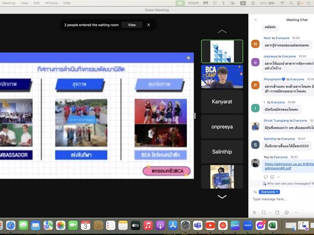
Task: Open more options under your chat message
Action: point(279,177)
